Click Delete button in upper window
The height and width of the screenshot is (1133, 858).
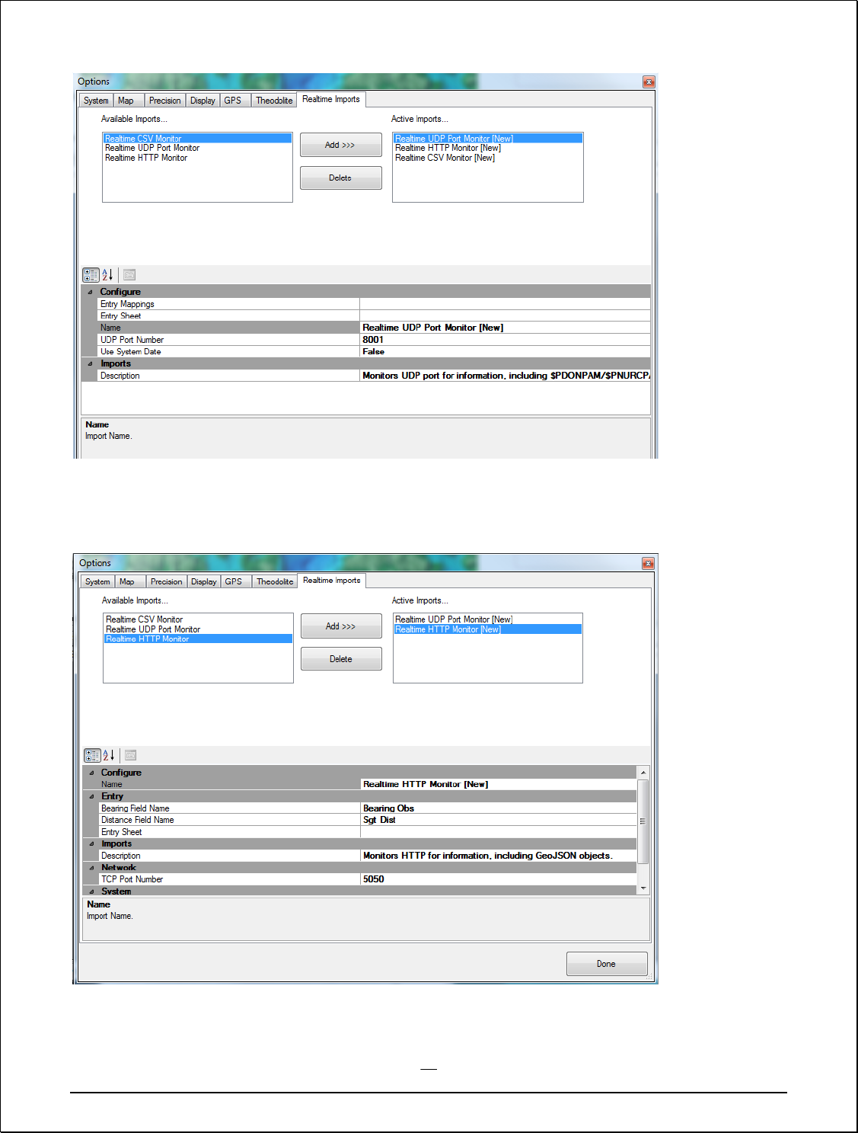coord(340,178)
